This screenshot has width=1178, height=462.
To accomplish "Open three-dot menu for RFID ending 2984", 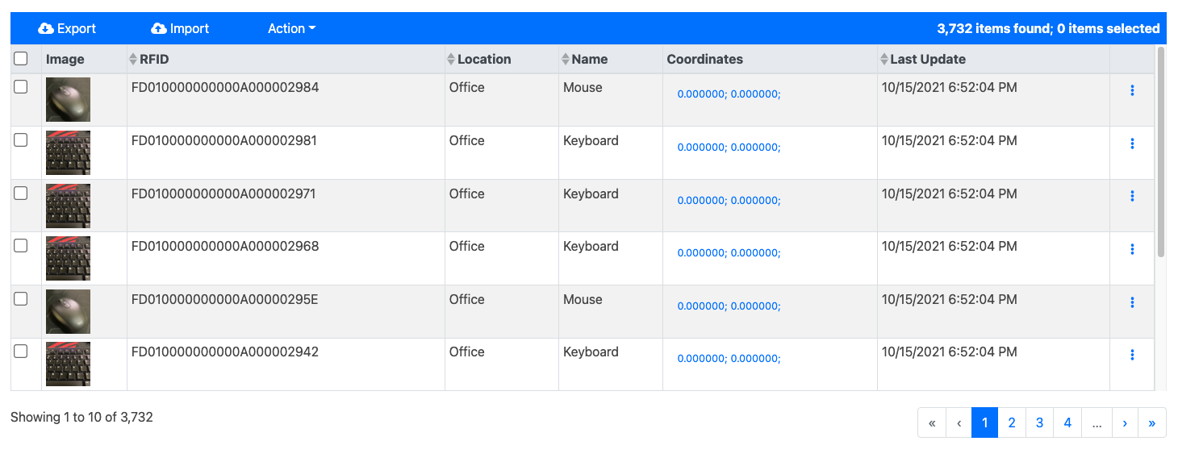I will coord(1132,90).
